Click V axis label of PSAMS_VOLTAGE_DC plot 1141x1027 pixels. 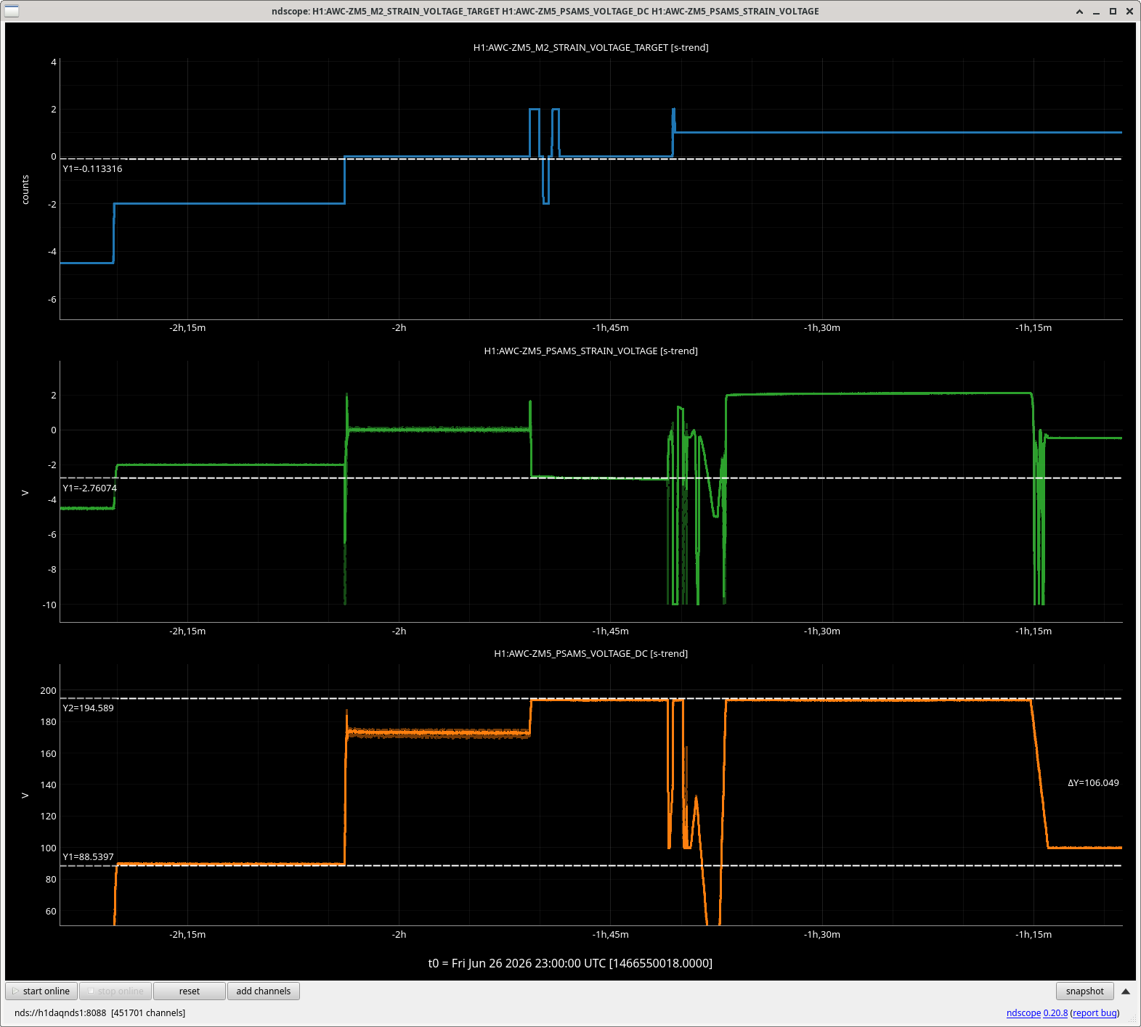[25, 795]
